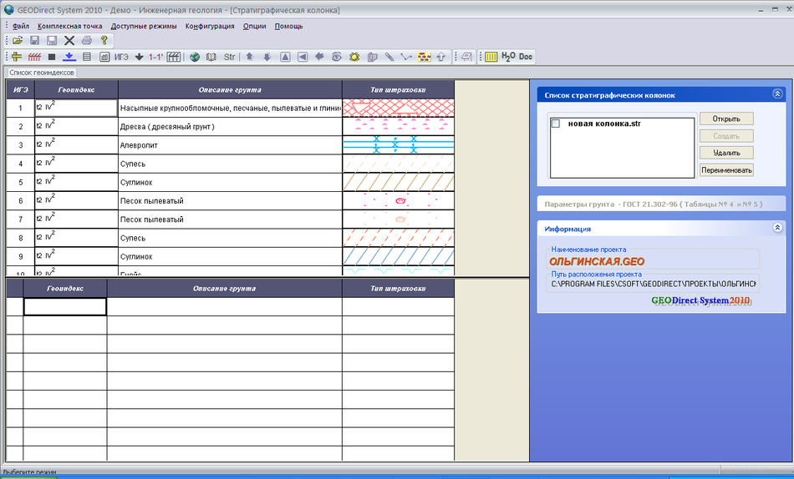The image size is (794, 479).
Task: Click the open book icon
Action: click(x=211, y=57)
